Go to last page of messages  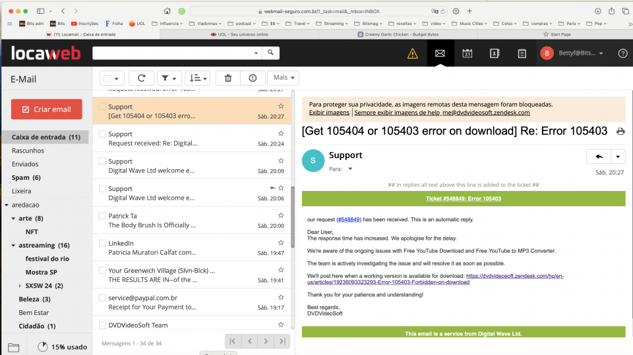click(282, 341)
